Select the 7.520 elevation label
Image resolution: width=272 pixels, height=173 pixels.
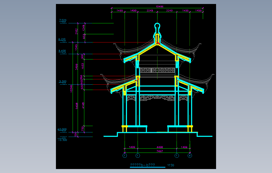(63, 20)
